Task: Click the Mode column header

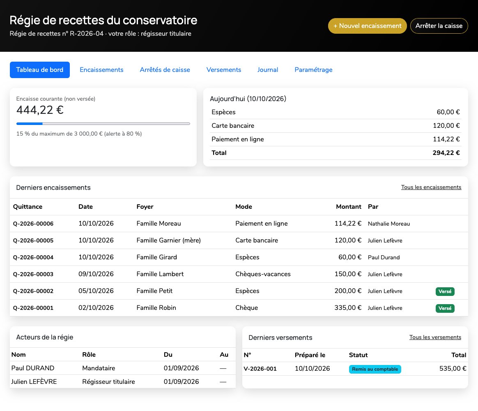Action: point(244,207)
